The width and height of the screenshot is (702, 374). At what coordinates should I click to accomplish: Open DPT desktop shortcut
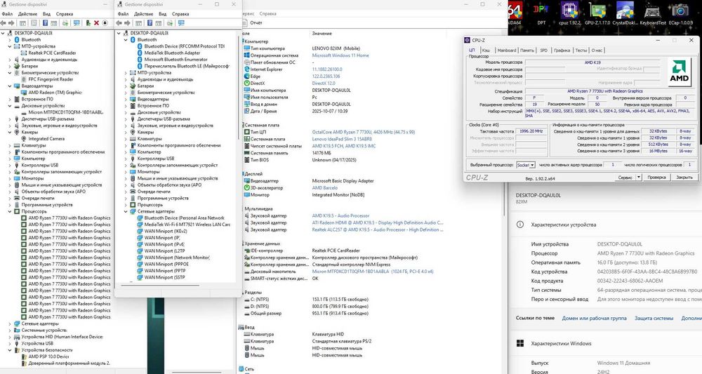[541, 13]
